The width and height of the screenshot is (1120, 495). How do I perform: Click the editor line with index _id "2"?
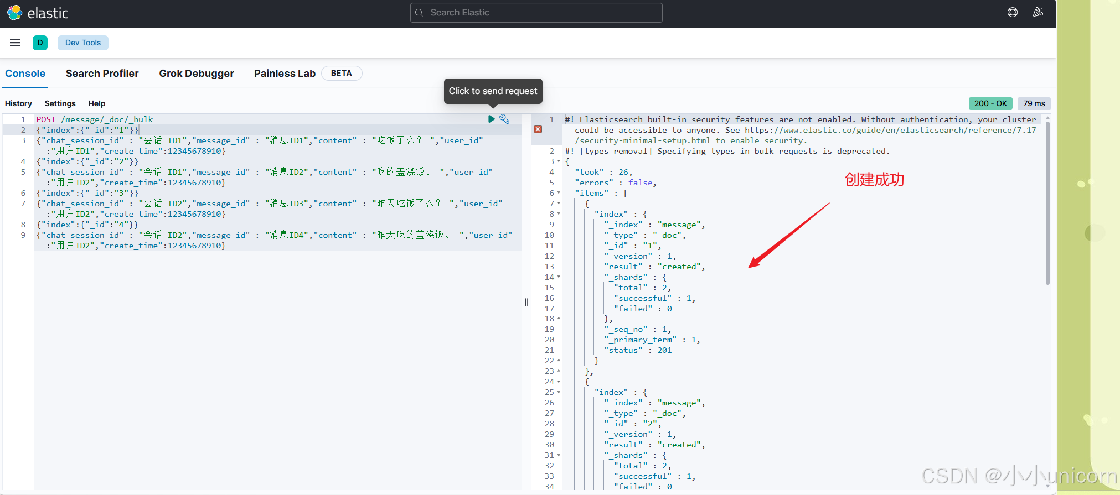[x=87, y=161]
